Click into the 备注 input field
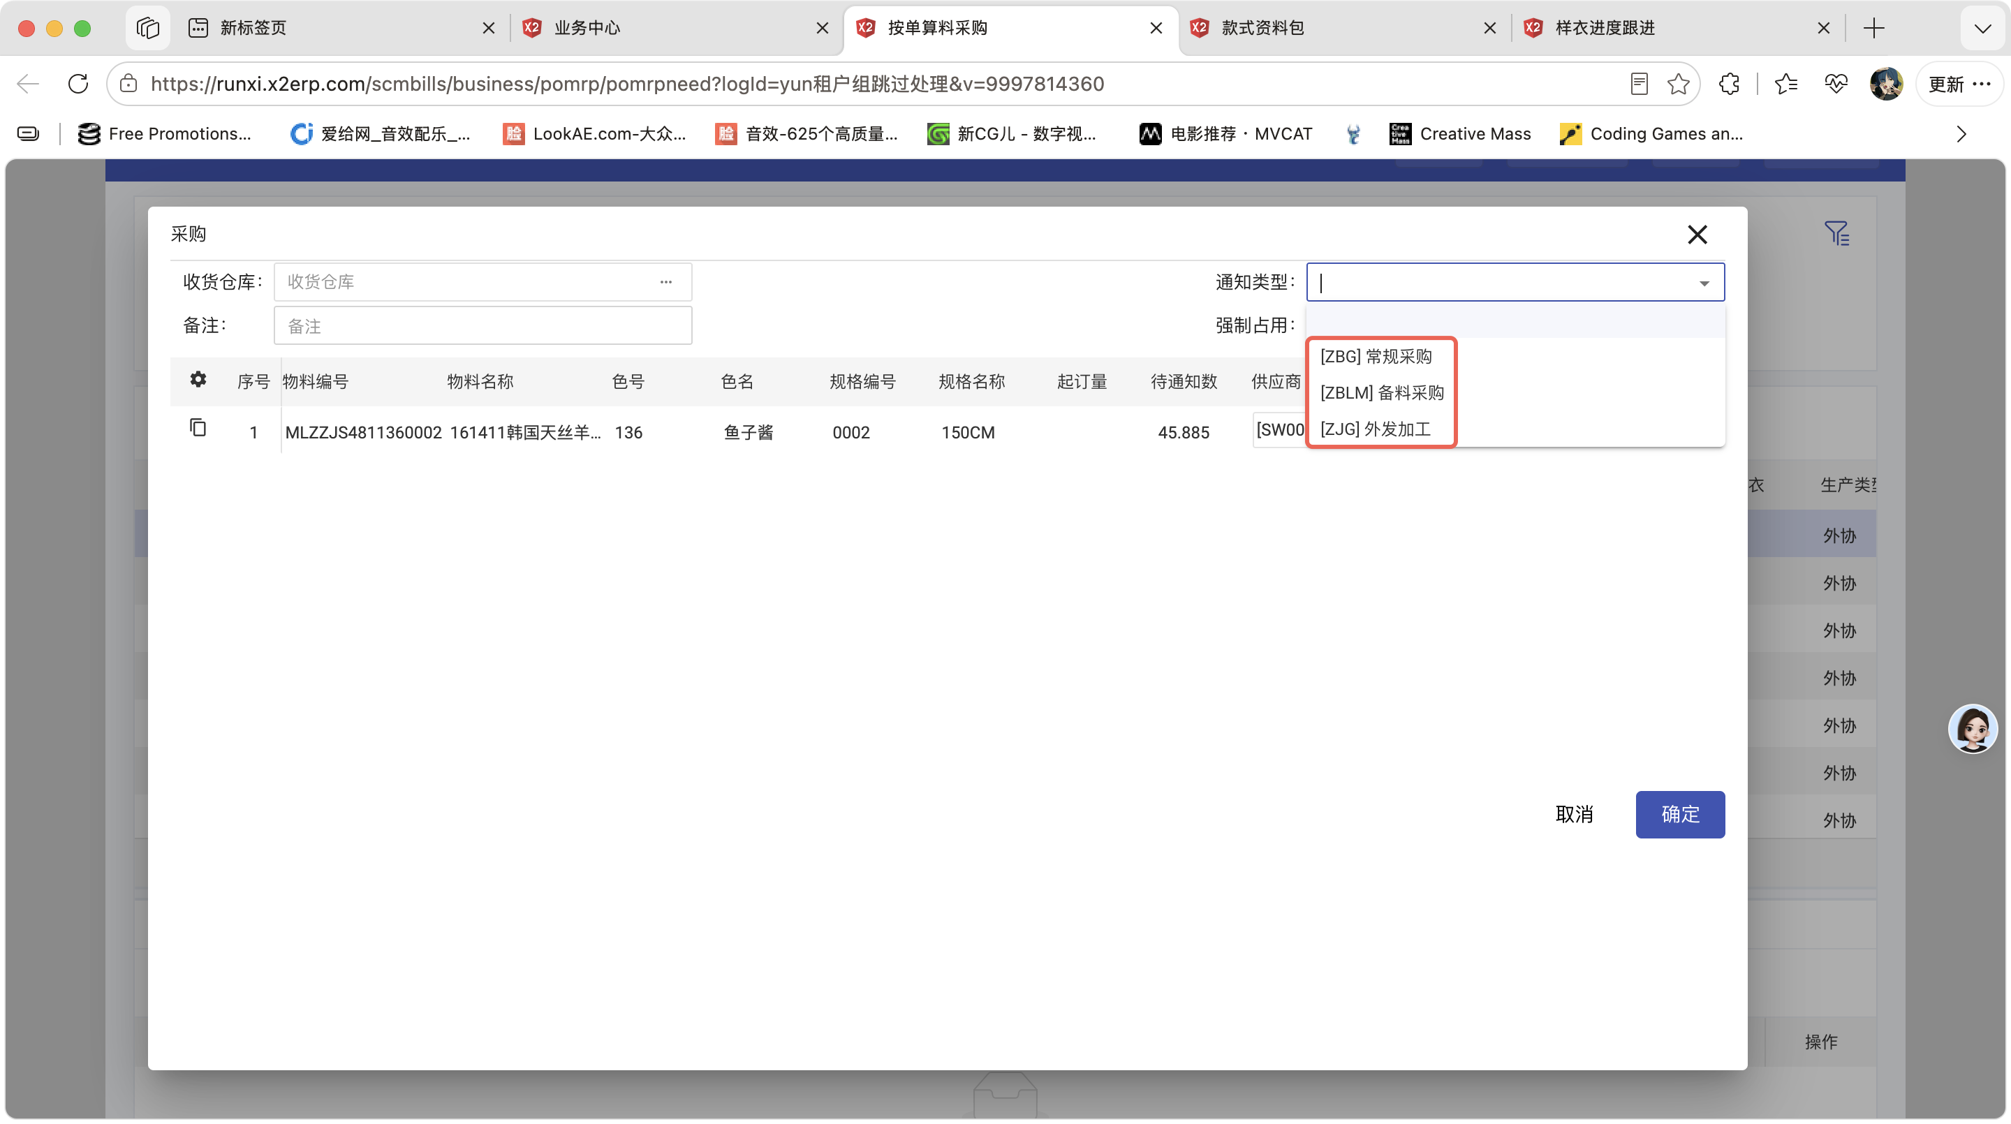The image size is (2011, 1124). coord(483,325)
